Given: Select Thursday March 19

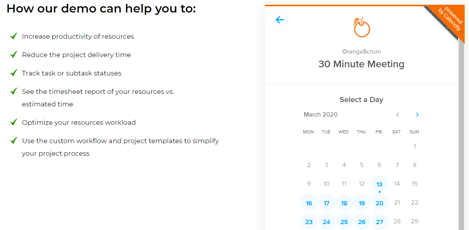Looking at the screenshot, I should coord(362,203).
